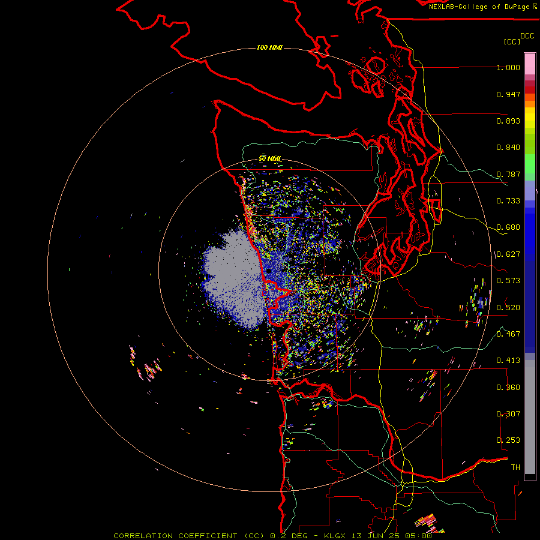Click the pink swatch at the color bar top
The width and height of the screenshot is (540, 540).
tap(530, 64)
